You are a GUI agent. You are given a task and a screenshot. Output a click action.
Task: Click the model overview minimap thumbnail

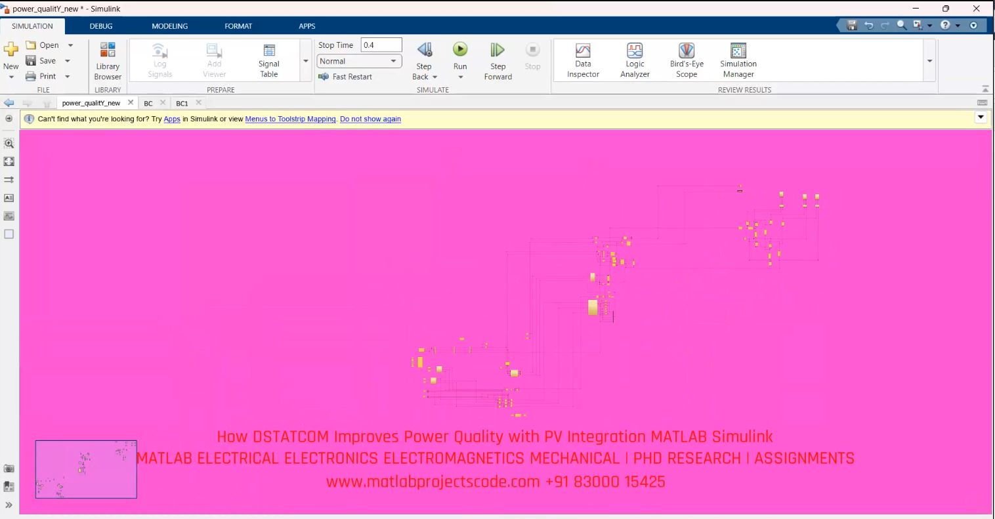point(86,469)
